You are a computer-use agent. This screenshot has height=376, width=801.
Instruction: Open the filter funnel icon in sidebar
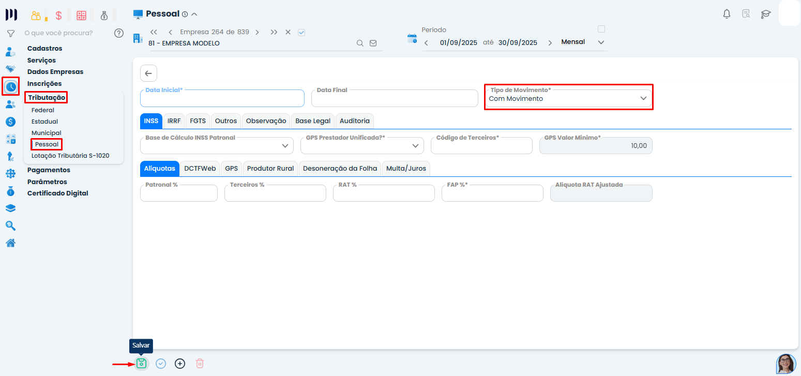click(10, 33)
